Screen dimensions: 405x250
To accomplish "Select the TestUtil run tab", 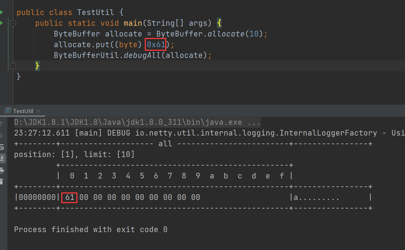I will [23, 111].
